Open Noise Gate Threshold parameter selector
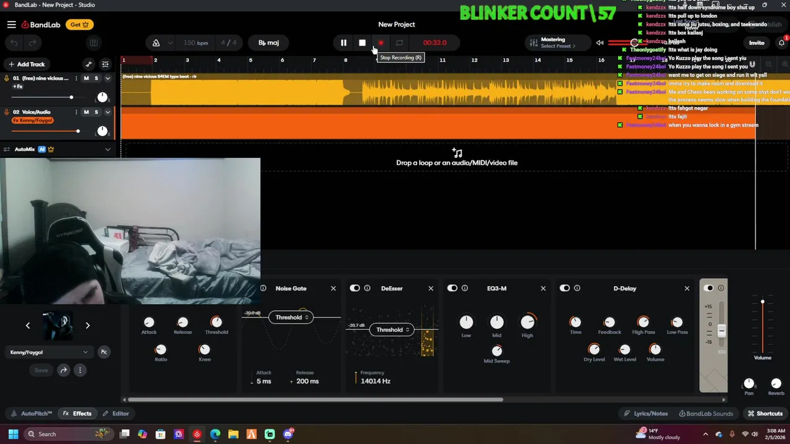Viewport: 790px width, 444px height. (x=291, y=318)
